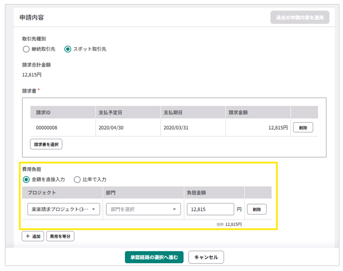The image size is (343, 271).
Task: Click the 支払予定日 column header
Action: pos(110,113)
